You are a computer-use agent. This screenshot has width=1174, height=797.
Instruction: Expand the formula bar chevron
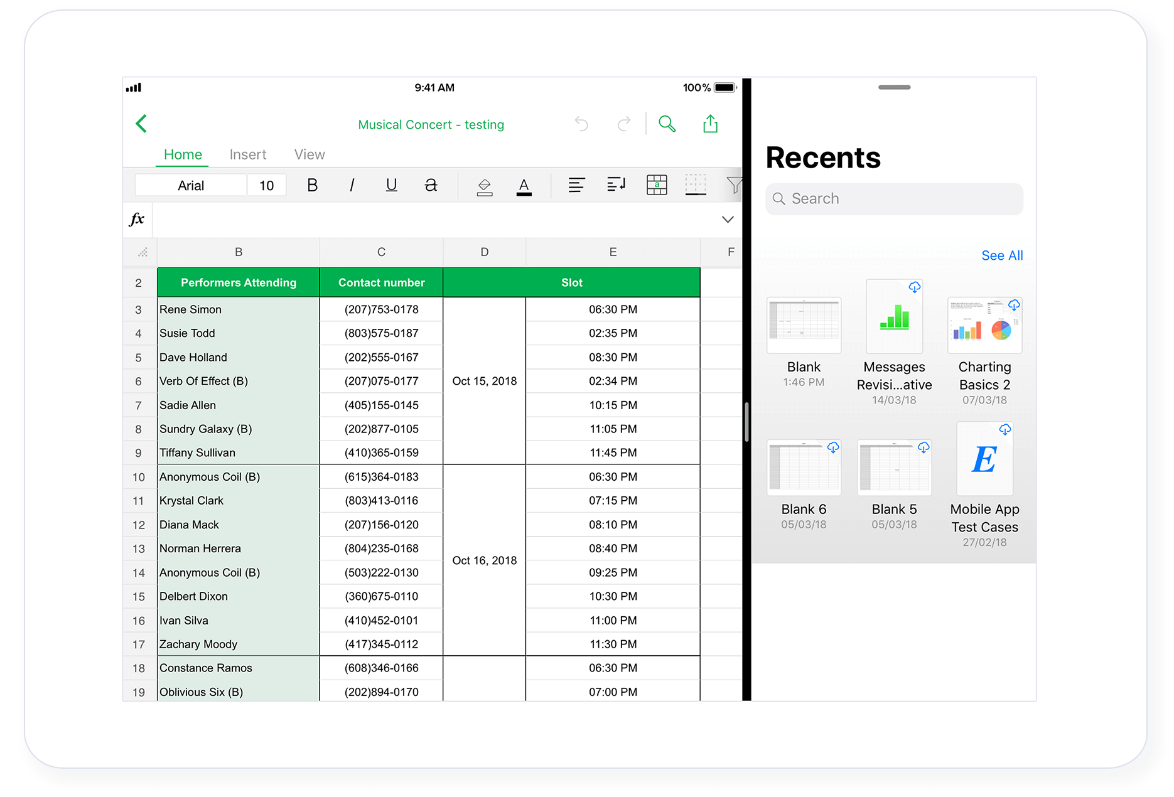727,220
